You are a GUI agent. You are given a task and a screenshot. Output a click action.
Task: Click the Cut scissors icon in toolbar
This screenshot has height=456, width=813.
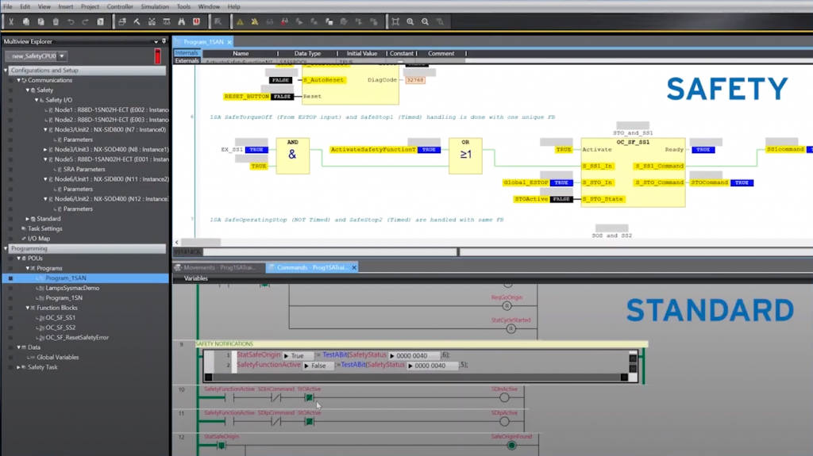(x=10, y=21)
